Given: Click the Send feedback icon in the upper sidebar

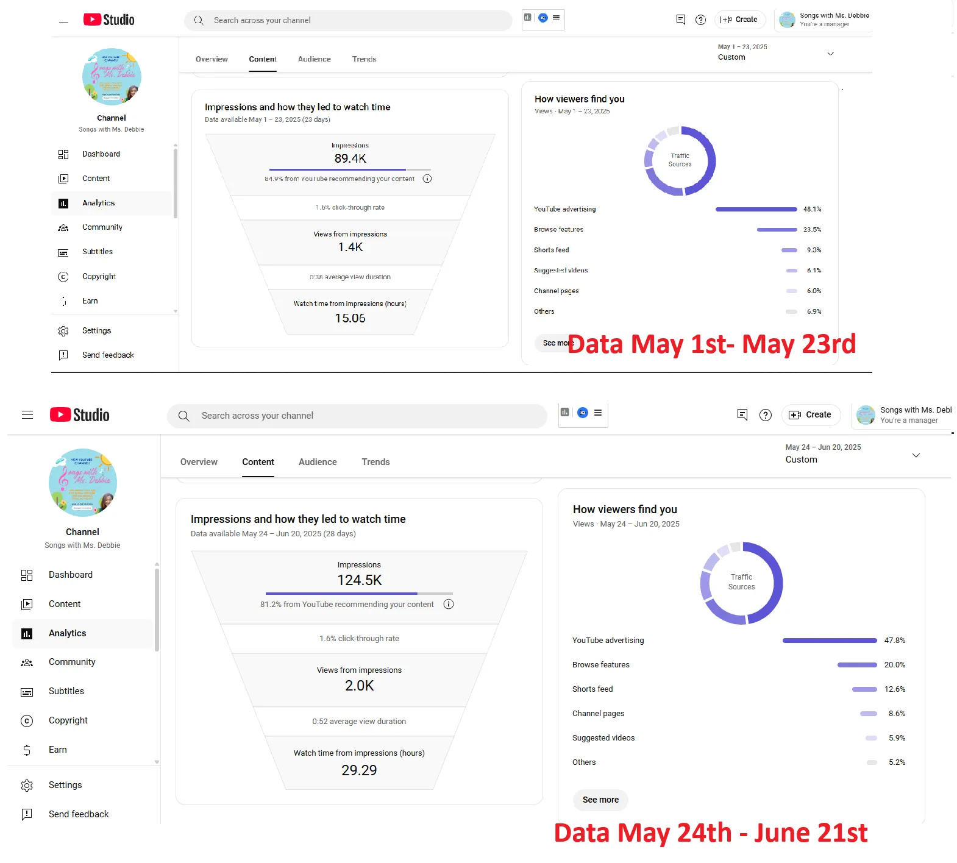Looking at the screenshot, I should pyautogui.click(x=63, y=355).
